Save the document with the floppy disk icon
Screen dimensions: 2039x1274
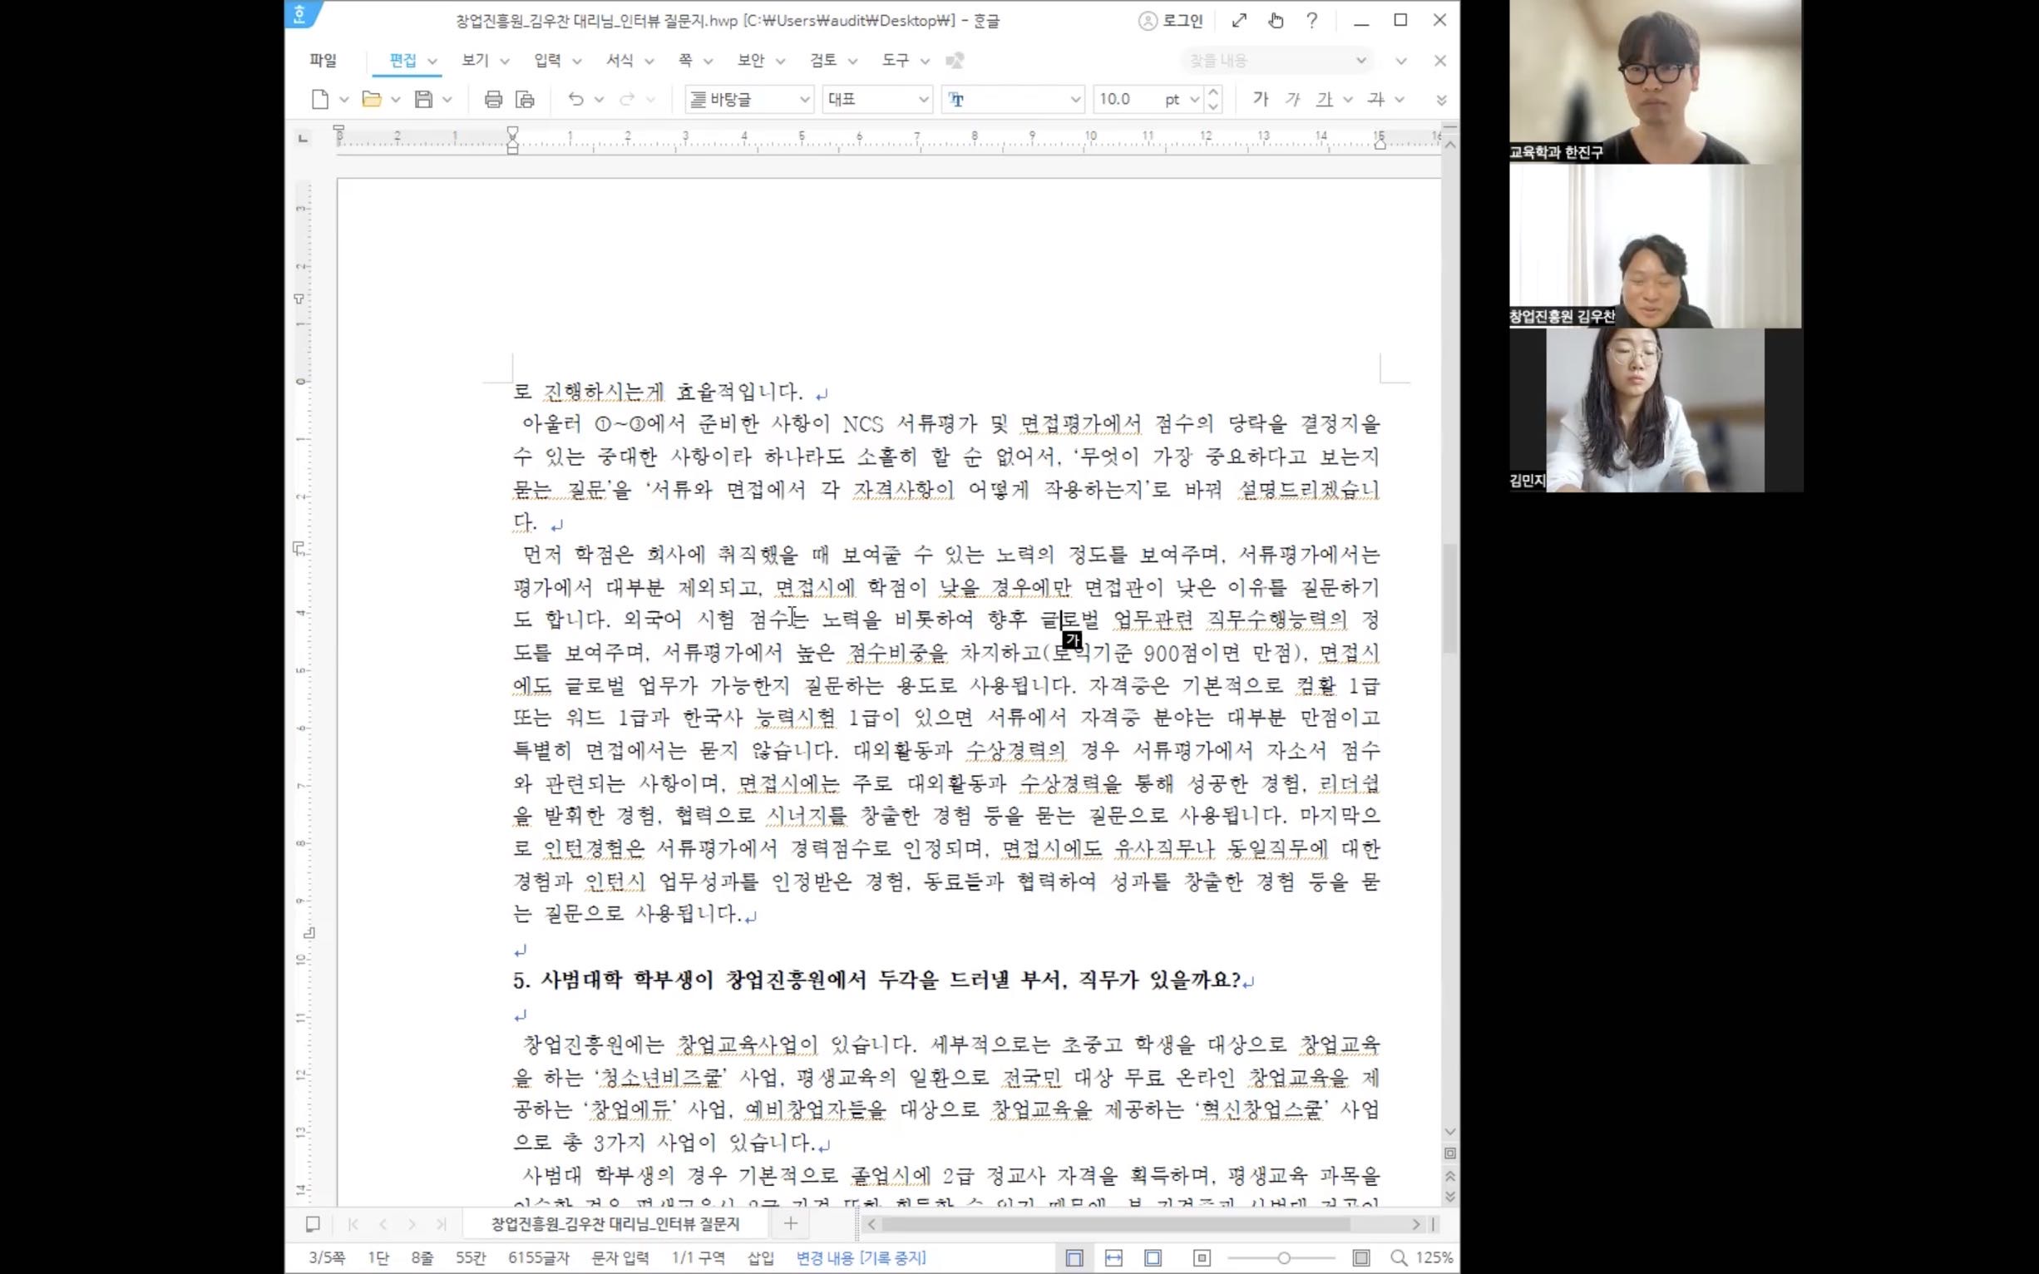[424, 100]
